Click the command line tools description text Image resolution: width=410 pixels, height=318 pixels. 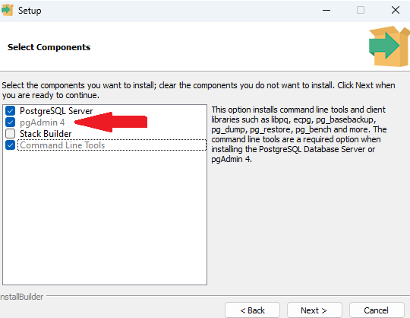[x=299, y=135]
